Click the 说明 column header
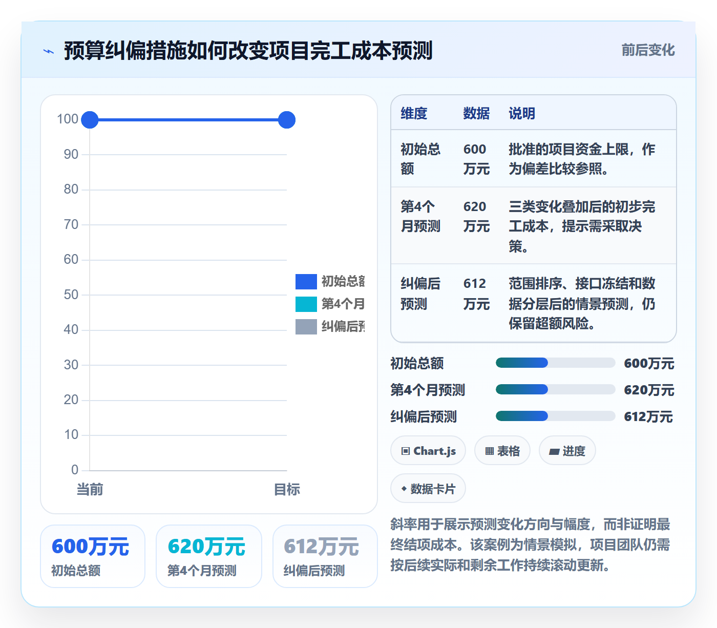This screenshot has height=628, width=717. pyautogui.click(x=522, y=113)
